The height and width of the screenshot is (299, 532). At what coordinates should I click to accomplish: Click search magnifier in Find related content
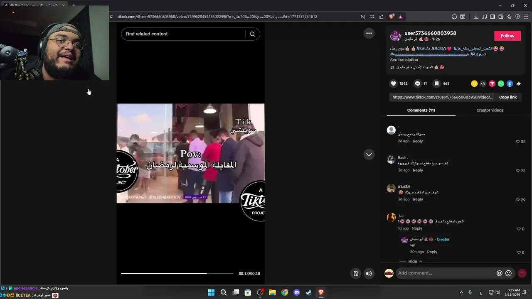pos(252,34)
